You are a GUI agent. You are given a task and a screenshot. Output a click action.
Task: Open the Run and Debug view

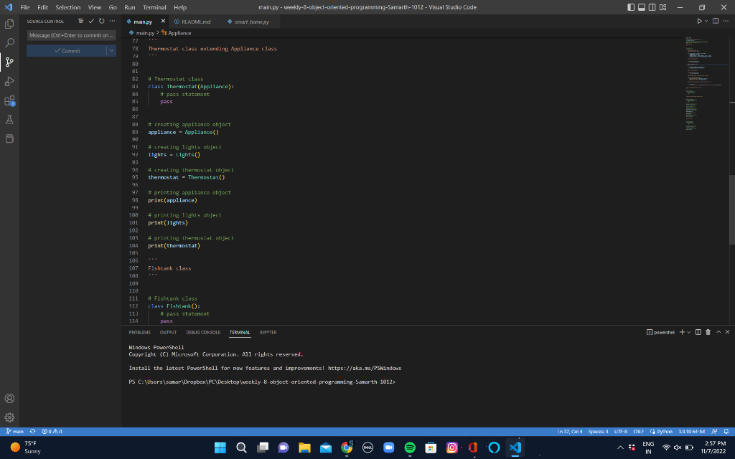click(x=9, y=81)
